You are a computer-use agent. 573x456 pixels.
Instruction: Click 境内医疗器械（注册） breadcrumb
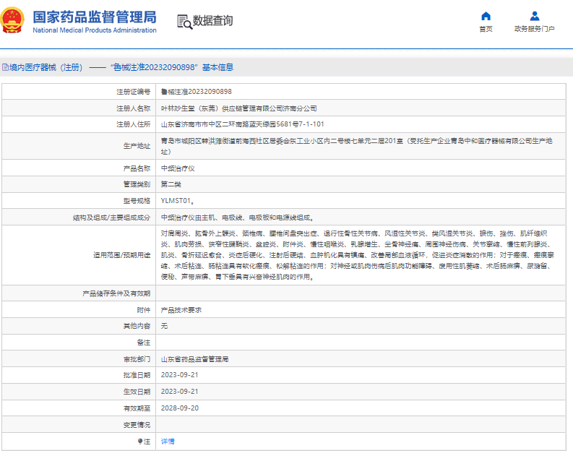point(46,67)
